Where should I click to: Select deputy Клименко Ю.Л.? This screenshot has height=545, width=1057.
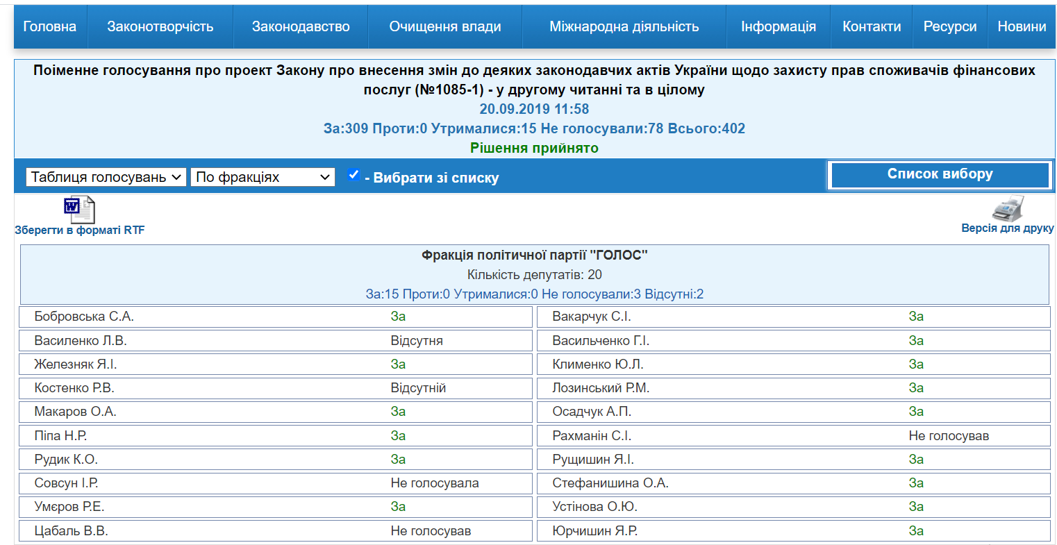pyautogui.click(x=598, y=364)
